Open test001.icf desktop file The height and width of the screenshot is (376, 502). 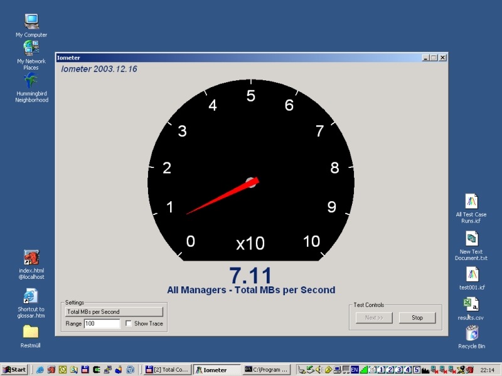(x=471, y=274)
